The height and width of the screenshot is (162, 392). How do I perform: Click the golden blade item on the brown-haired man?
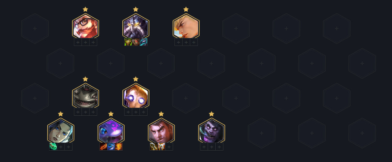pyautogui.click(x=153, y=147)
